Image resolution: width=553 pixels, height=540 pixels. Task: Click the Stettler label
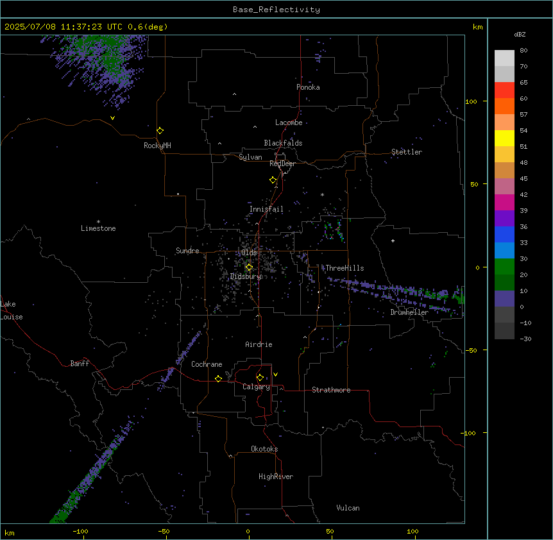[407, 152]
